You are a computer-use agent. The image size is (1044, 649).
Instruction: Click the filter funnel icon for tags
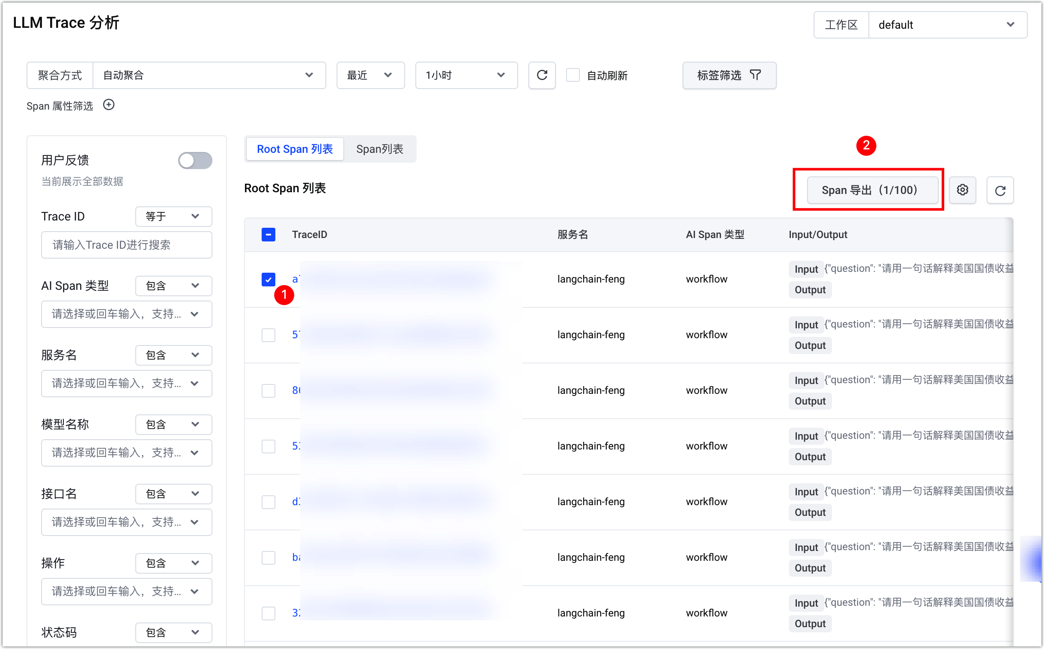[755, 75]
